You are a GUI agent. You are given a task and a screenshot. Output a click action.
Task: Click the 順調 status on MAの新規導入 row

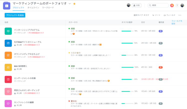point(73,66)
